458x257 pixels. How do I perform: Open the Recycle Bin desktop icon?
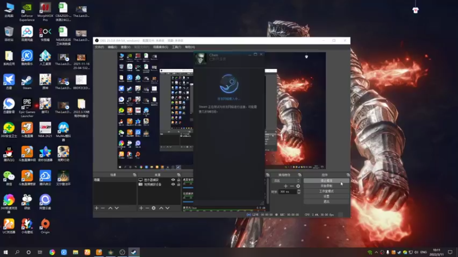click(9, 34)
